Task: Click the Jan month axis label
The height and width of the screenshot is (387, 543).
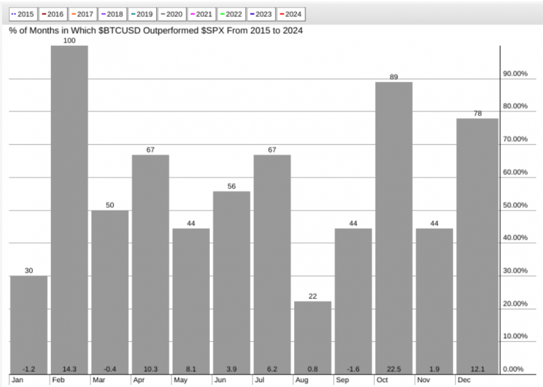Action: click(x=17, y=380)
